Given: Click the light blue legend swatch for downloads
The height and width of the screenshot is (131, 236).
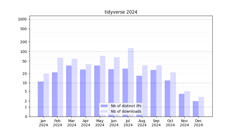Looking at the screenshot, I should [x=104, y=111].
